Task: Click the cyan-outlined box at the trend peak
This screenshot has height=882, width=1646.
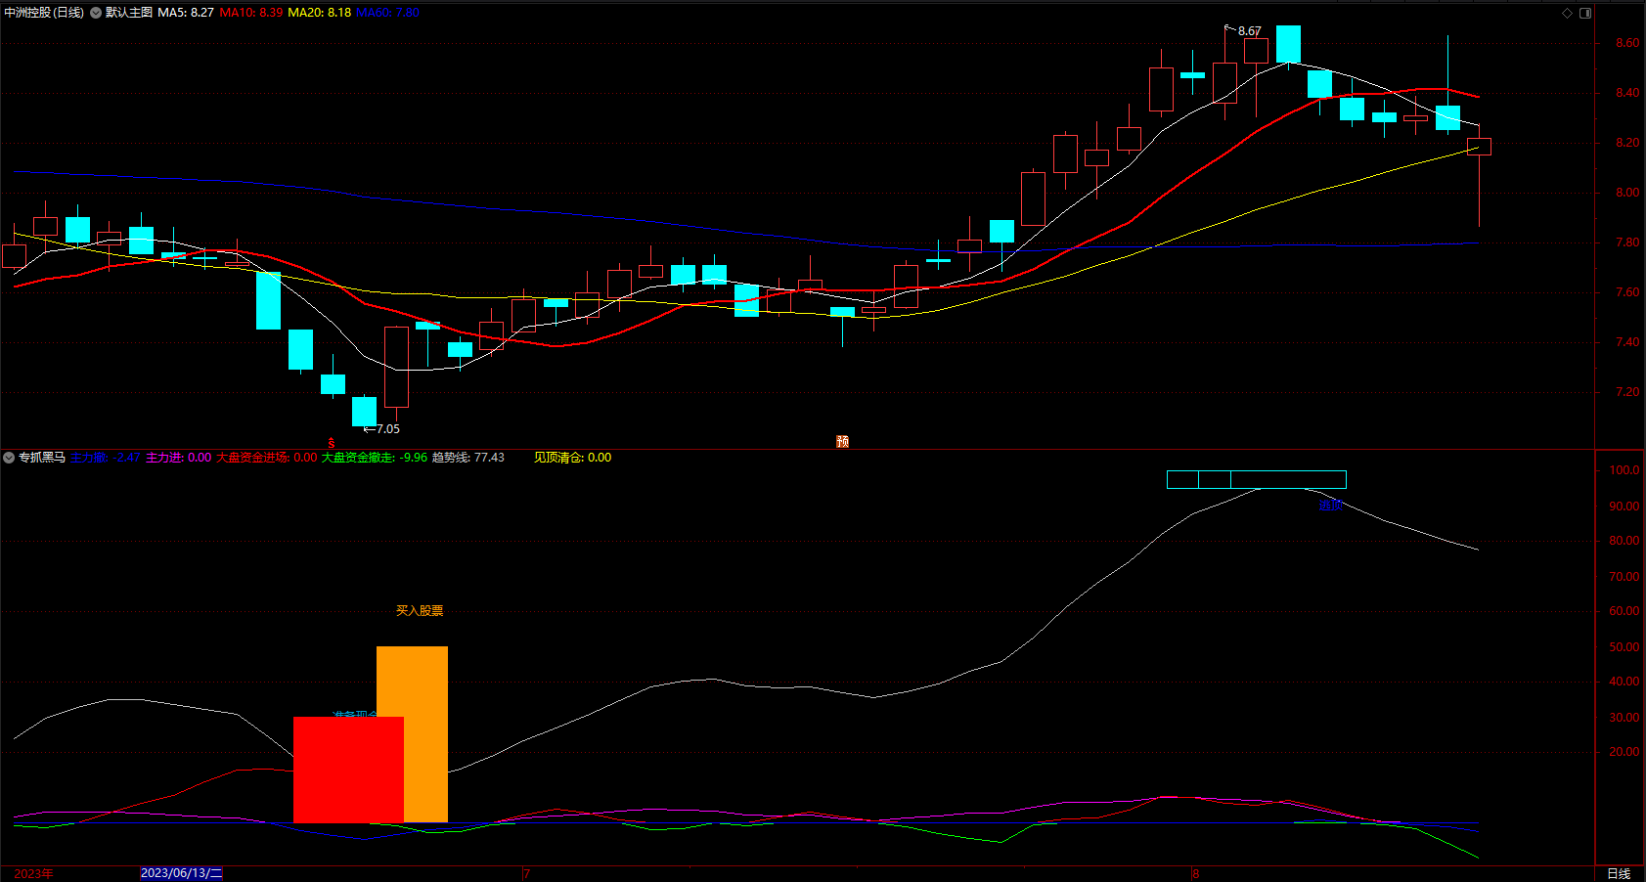Action: pos(1257,479)
